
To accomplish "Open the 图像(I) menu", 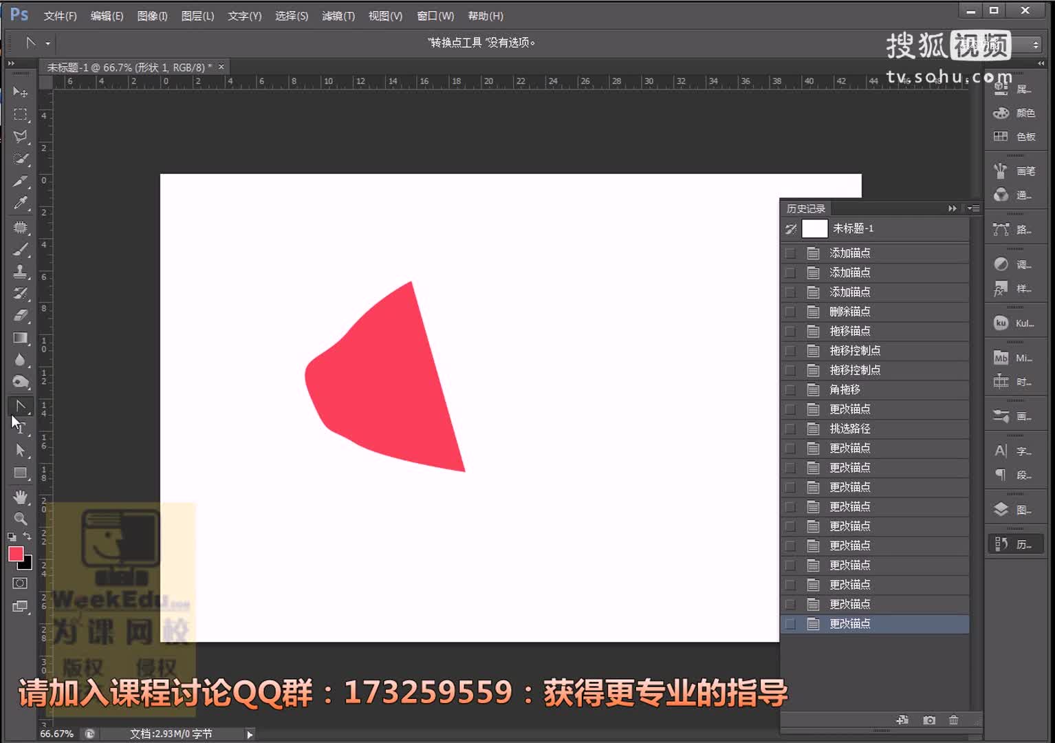I will (152, 16).
